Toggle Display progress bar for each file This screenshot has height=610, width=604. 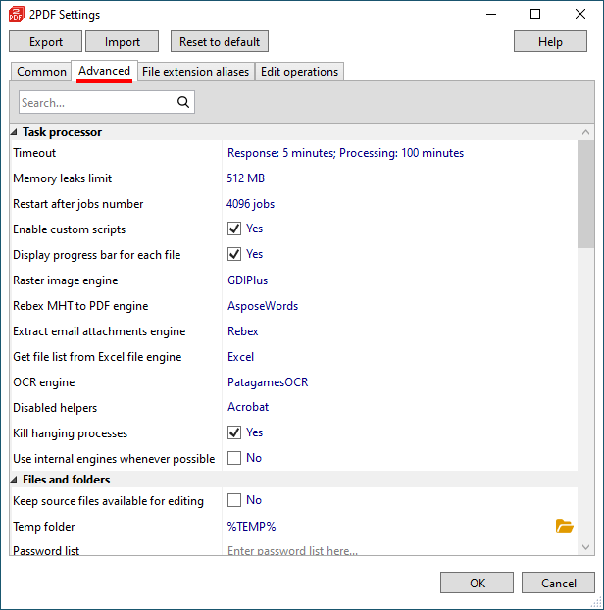tap(234, 254)
